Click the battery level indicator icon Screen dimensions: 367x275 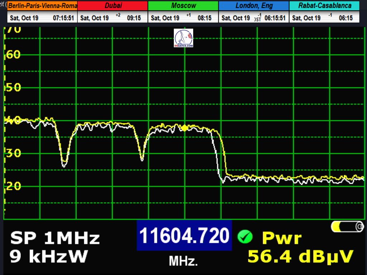[x=347, y=226]
